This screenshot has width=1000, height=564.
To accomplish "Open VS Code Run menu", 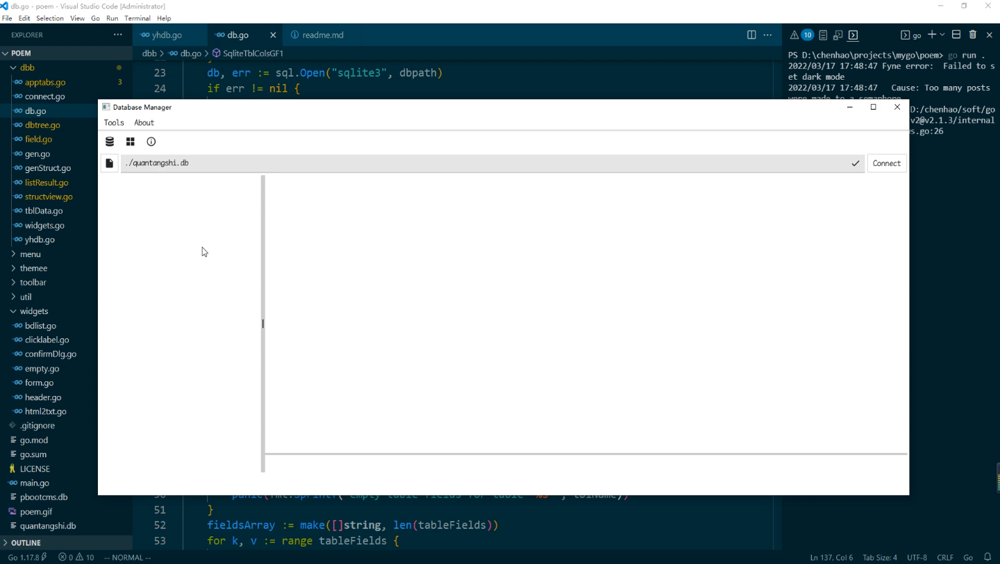I will coord(112,18).
